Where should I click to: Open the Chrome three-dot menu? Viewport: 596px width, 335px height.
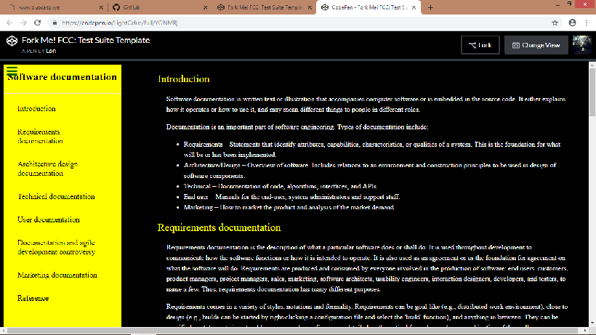coord(587,23)
